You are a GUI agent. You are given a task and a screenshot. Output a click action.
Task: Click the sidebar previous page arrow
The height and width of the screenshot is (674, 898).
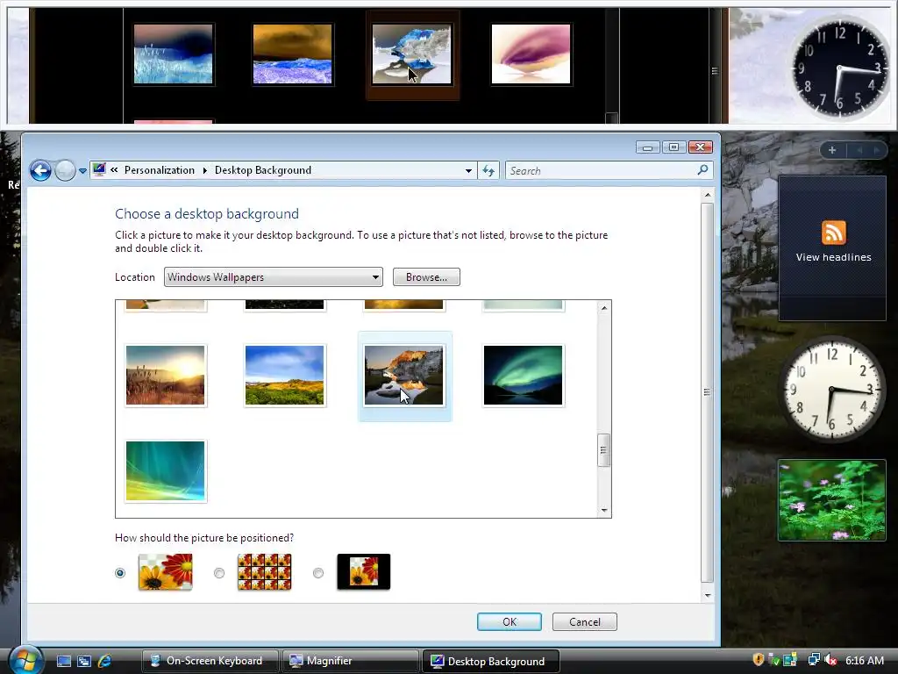pos(859,150)
